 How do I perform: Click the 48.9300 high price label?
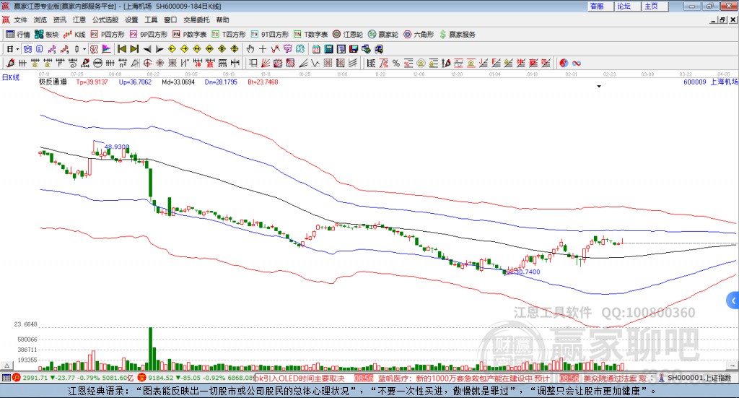coord(116,147)
